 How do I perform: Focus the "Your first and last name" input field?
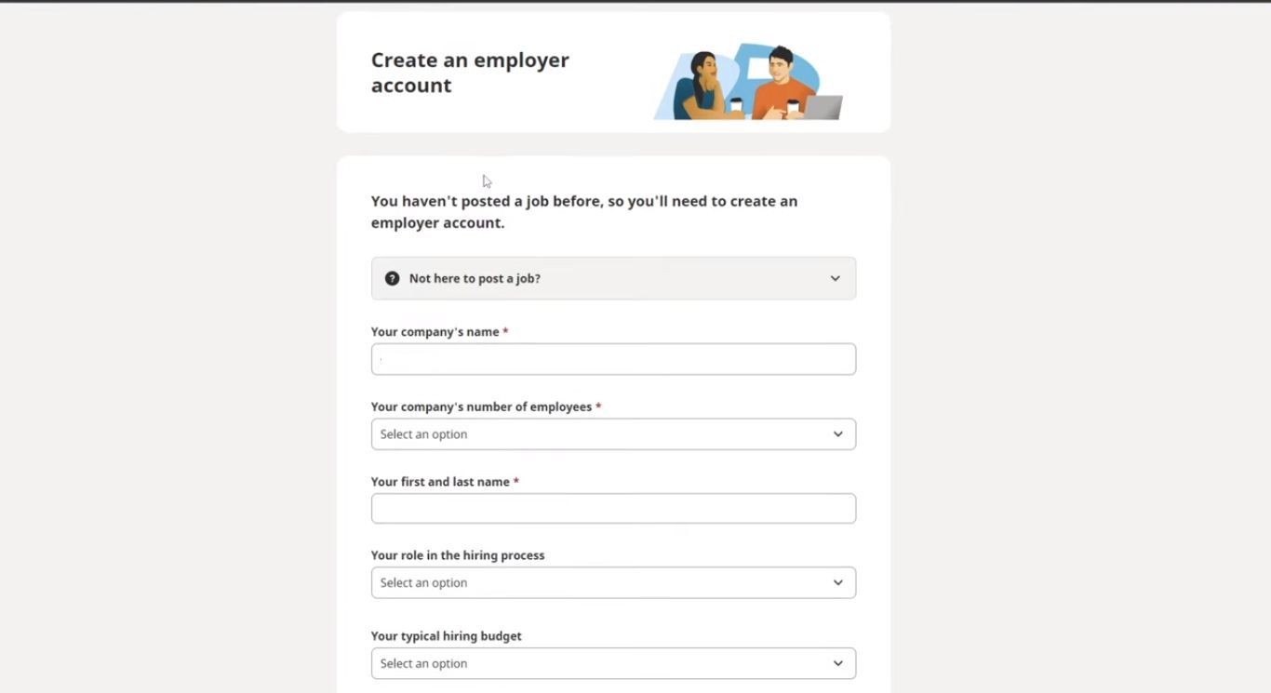point(613,508)
